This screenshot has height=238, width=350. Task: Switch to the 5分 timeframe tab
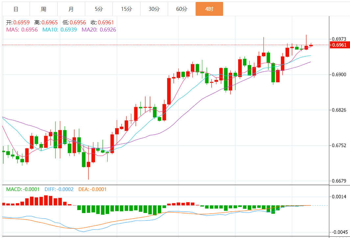(x=99, y=9)
